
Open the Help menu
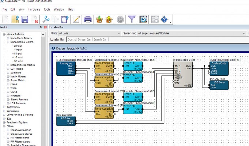click(71, 9)
